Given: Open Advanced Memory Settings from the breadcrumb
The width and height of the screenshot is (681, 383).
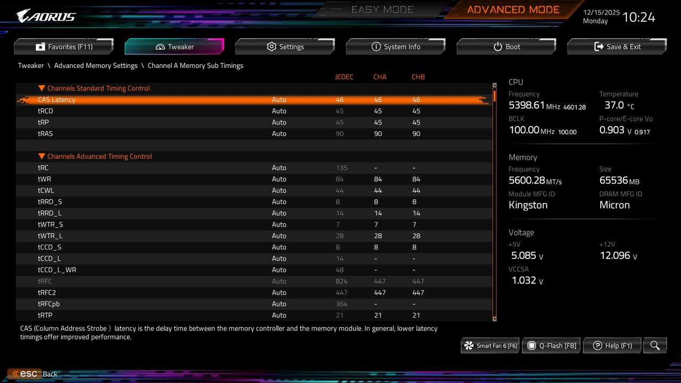Looking at the screenshot, I should (96, 65).
